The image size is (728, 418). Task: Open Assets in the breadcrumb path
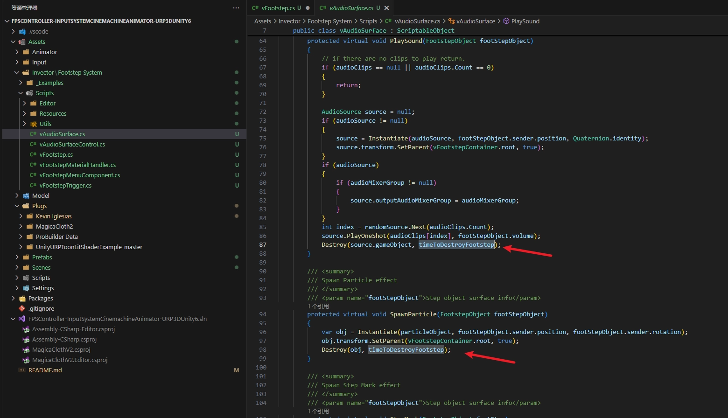pos(263,21)
